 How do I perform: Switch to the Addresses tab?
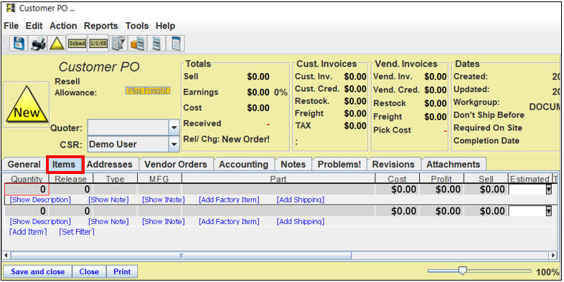(110, 165)
